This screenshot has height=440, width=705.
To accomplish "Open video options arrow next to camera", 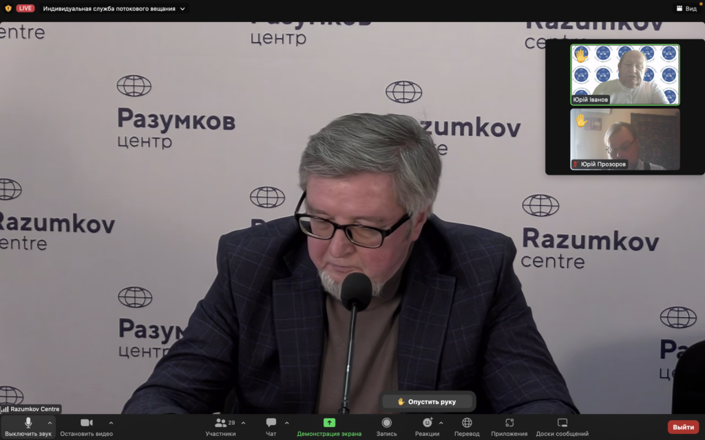I will coord(111,423).
